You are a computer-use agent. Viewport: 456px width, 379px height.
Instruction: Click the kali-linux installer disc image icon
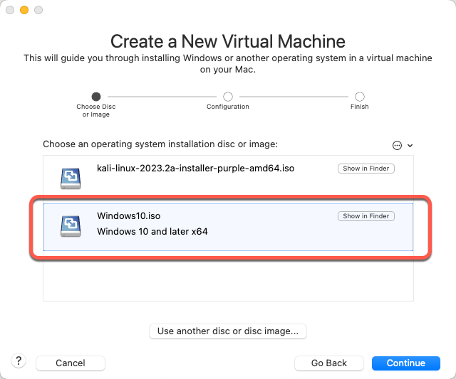[71, 178]
